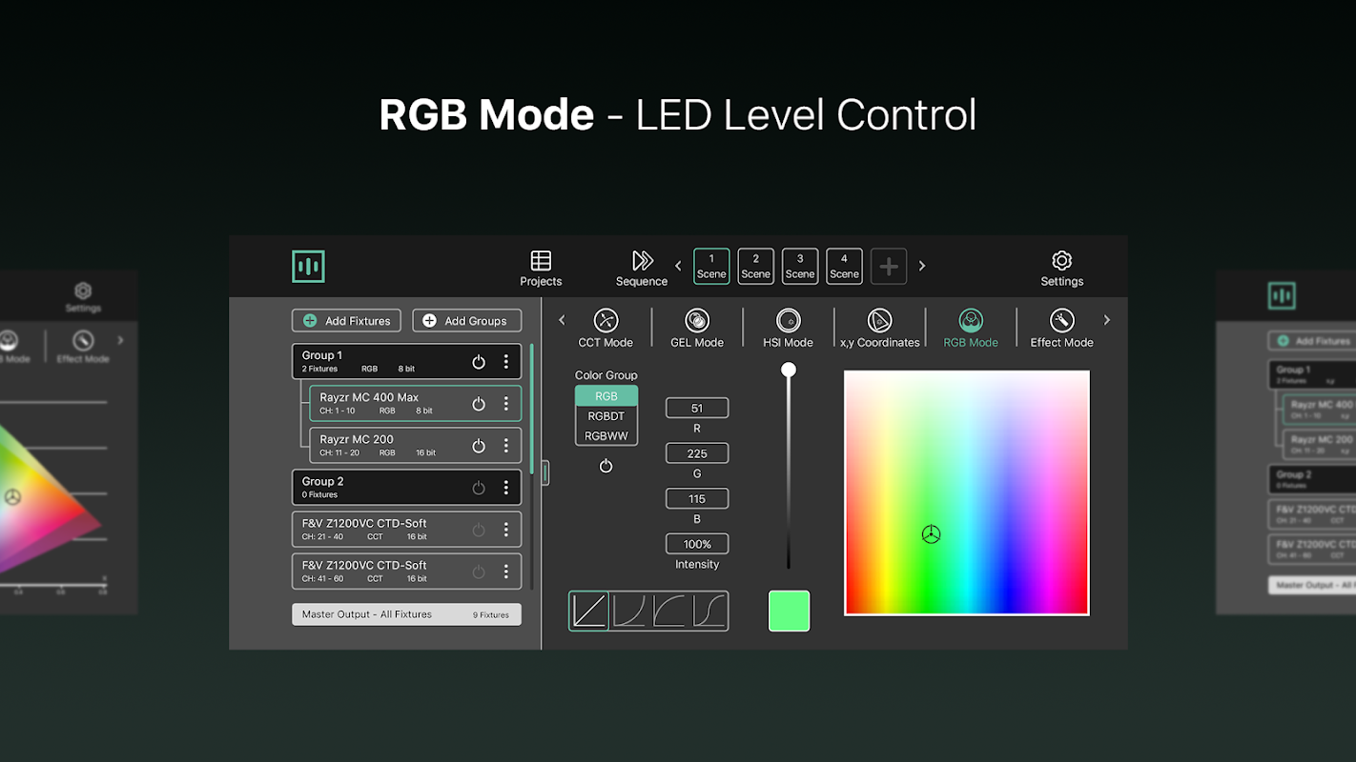Switch to GEL Mode icon
Screen dimensions: 1356x762
point(697,320)
